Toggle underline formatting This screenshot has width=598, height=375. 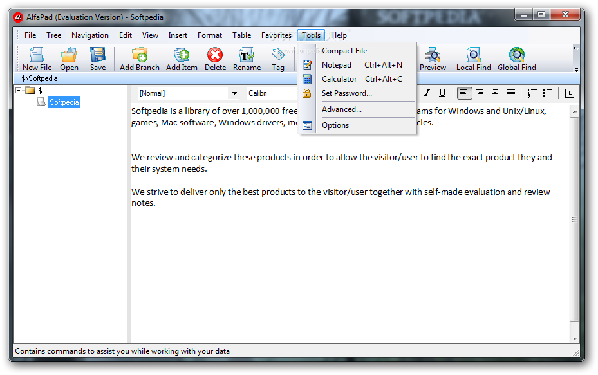click(442, 93)
